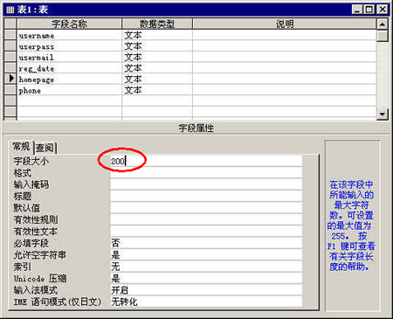Click the 字段大小 input showing 200
Screen dimensions: 393x319
click(x=206, y=161)
